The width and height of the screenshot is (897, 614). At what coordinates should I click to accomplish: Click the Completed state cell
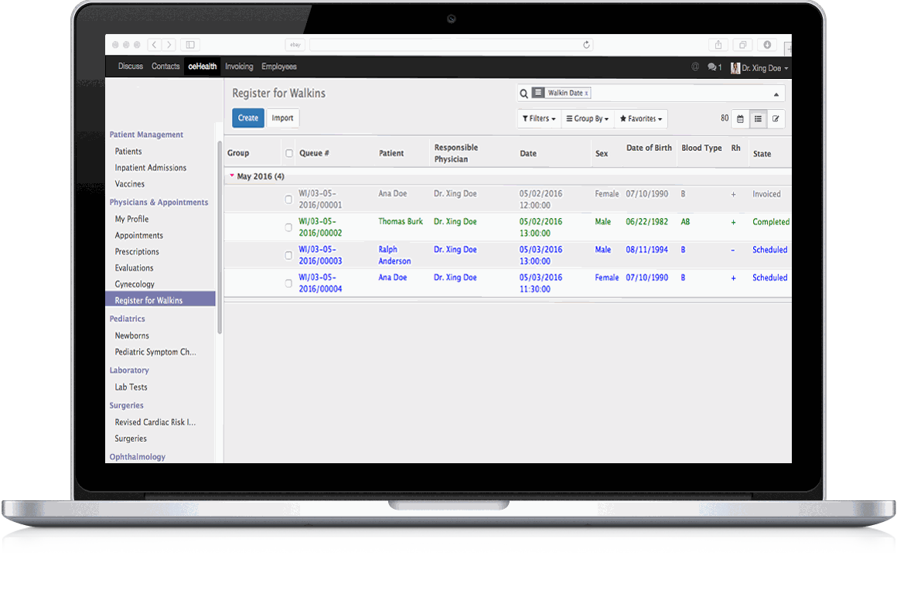771,222
